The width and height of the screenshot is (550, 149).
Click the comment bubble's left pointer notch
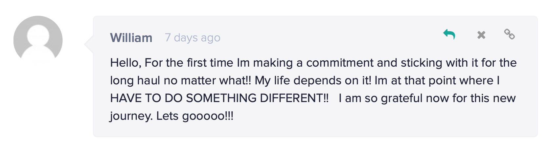[x=89, y=45]
